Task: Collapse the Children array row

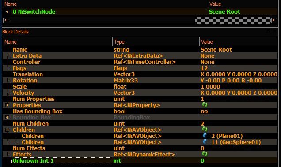Action: point(7,130)
